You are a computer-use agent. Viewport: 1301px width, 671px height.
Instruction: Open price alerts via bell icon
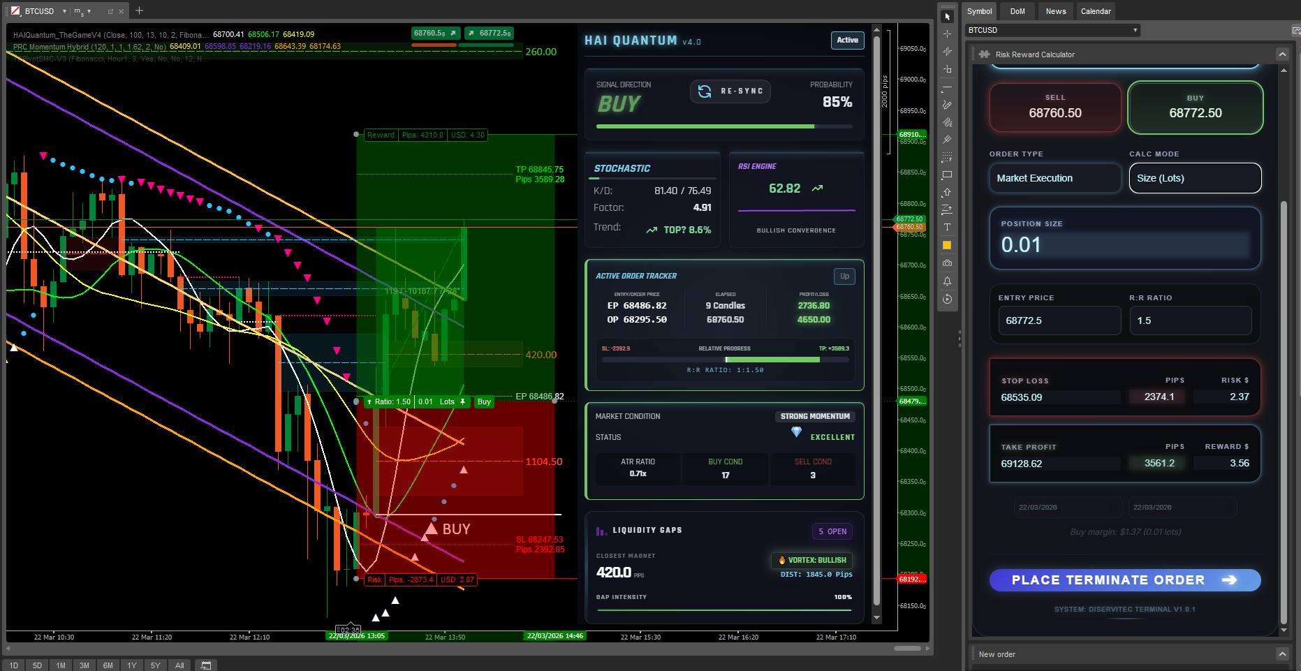click(947, 281)
